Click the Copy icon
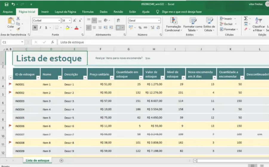This screenshot has height=167, width=269. [x=18, y=24]
